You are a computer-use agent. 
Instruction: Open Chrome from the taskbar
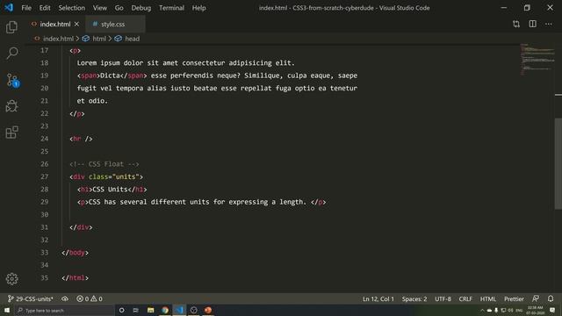pyautogui.click(x=165, y=310)
